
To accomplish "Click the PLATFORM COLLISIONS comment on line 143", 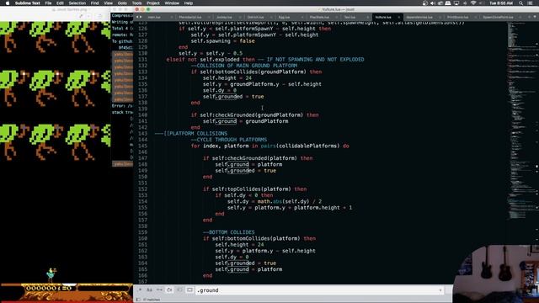I will tap(191, 134).
